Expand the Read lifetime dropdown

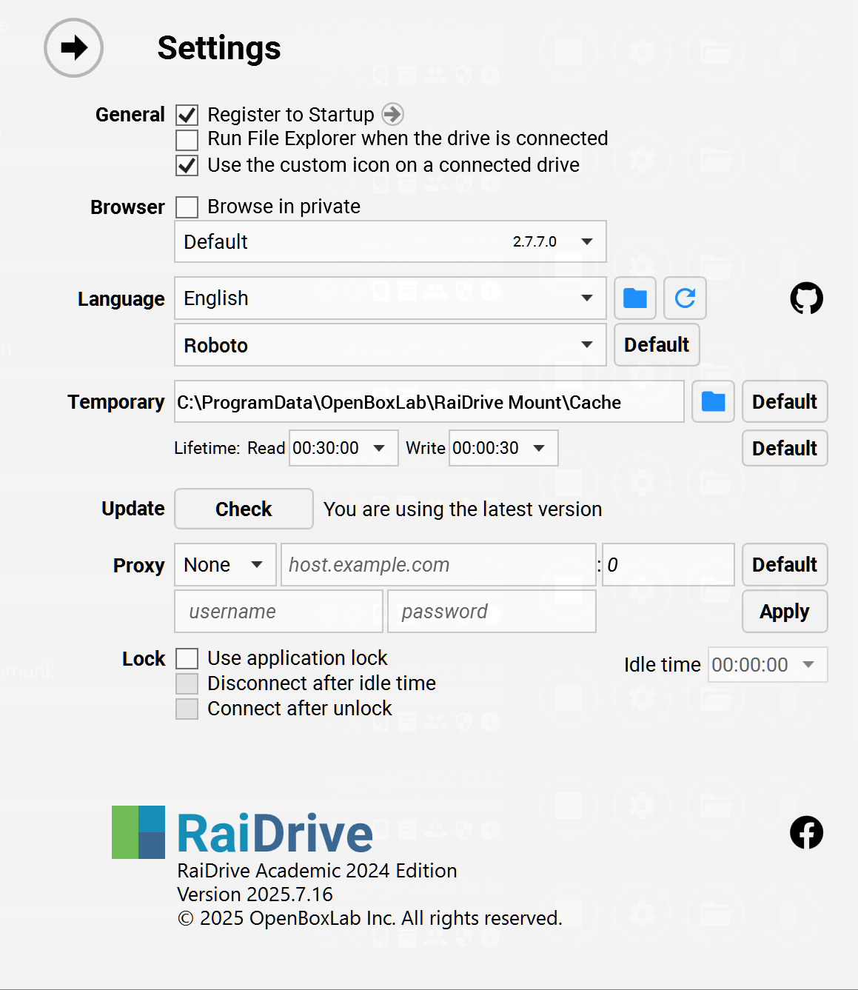(343, 448)
